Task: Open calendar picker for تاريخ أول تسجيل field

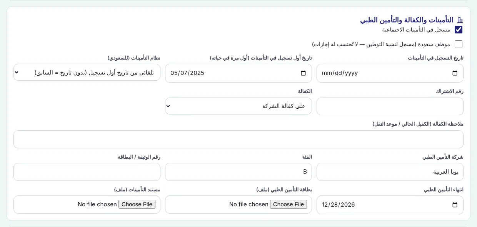Action: pyautogui.click(x=303, y=73)
